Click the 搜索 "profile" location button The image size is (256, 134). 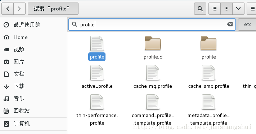pyautogui.click(x=53, y=9)
